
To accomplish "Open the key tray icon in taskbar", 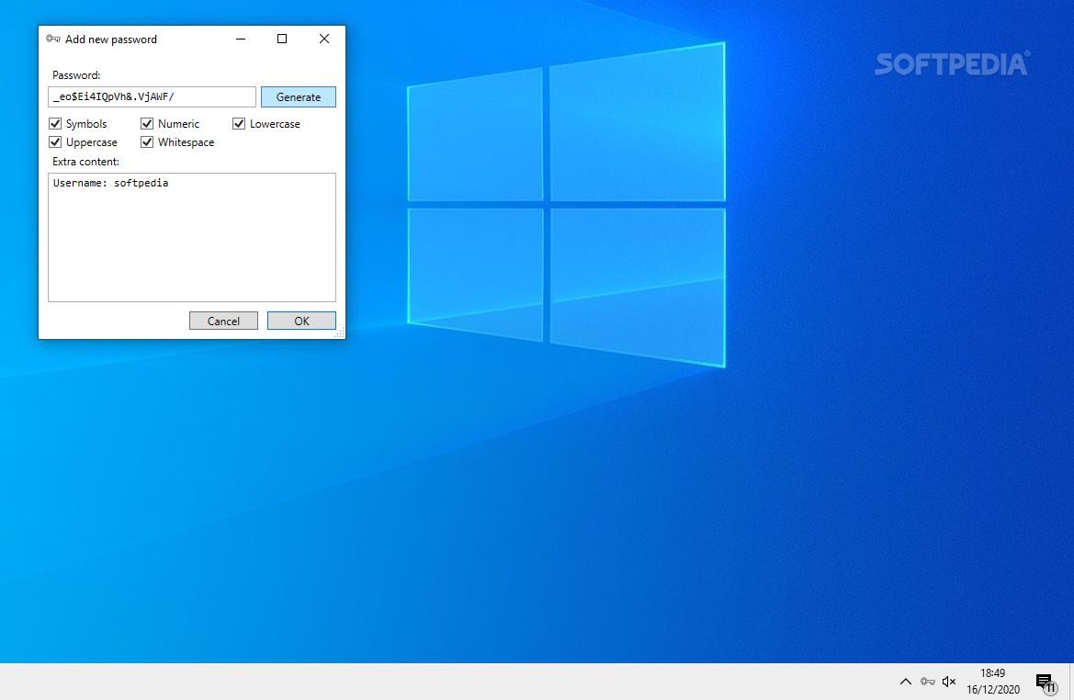I will [x=927, y=682].
